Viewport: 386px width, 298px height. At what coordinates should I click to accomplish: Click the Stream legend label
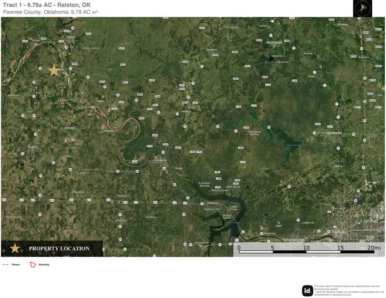pyautogui.click(x=15, y=265)
